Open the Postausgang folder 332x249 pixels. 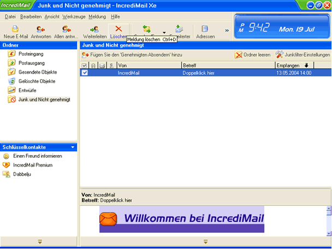point(32,63)
